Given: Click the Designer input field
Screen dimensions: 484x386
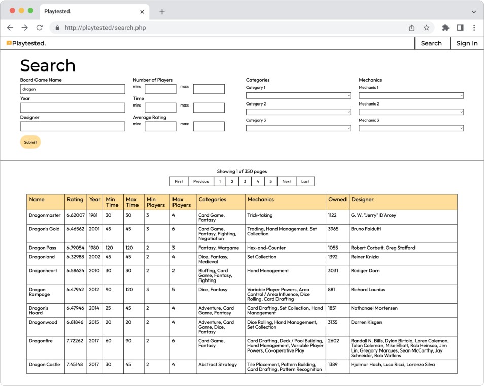Looking at the screenshot, I should pyautogui.click(x=73, y=126).
